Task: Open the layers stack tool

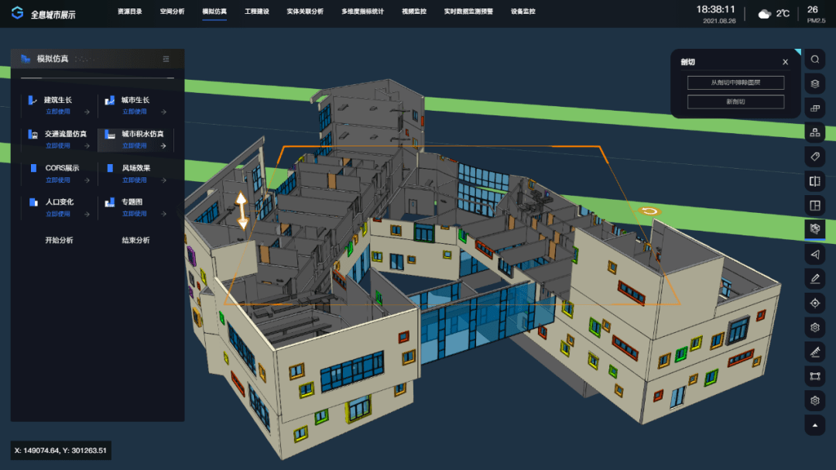Action: tap(814, 84)
